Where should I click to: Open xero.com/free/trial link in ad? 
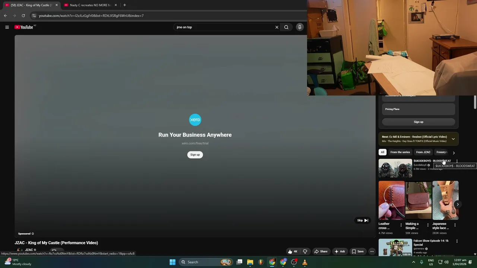pos(195,143)
